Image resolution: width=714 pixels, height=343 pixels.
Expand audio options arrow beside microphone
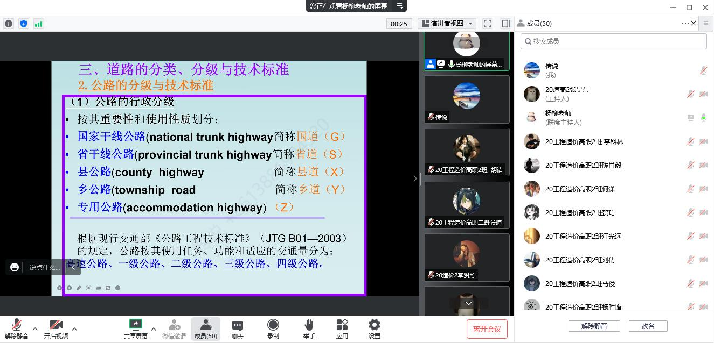pos(35,329)
